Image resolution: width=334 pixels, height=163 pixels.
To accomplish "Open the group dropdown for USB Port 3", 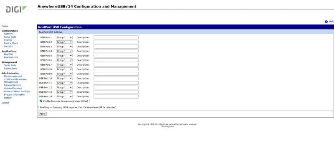I will pos(64,47).
